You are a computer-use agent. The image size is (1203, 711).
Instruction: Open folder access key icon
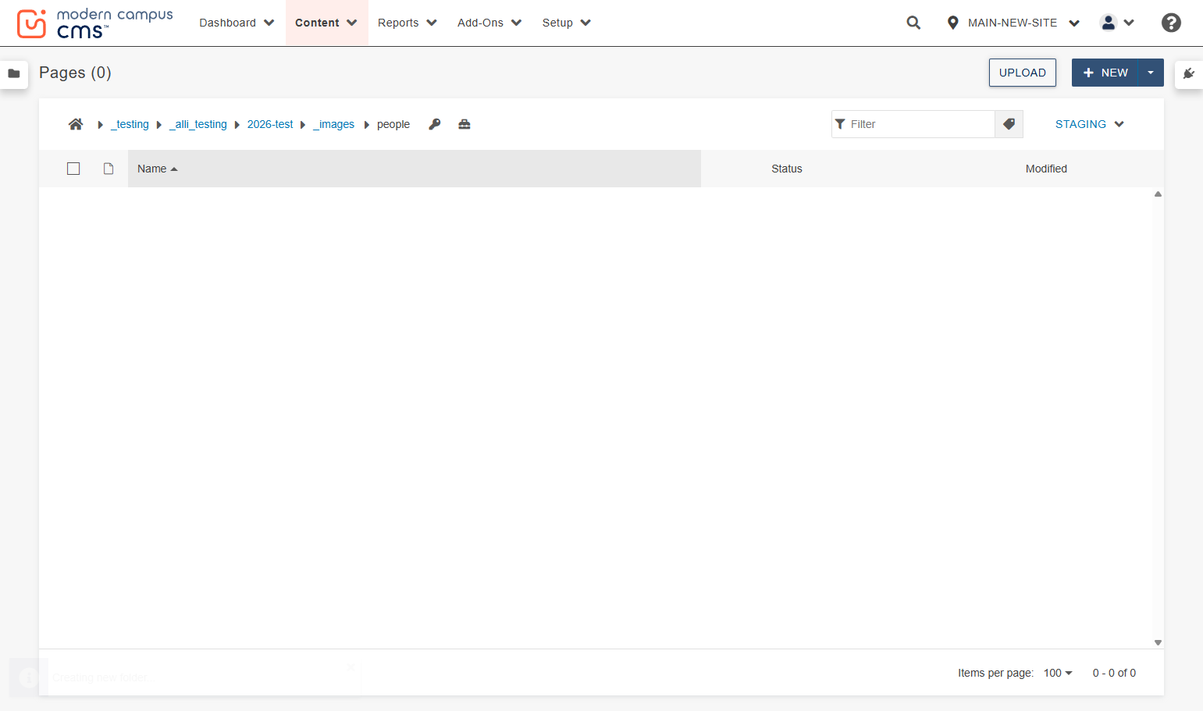(x=435, y=124)
